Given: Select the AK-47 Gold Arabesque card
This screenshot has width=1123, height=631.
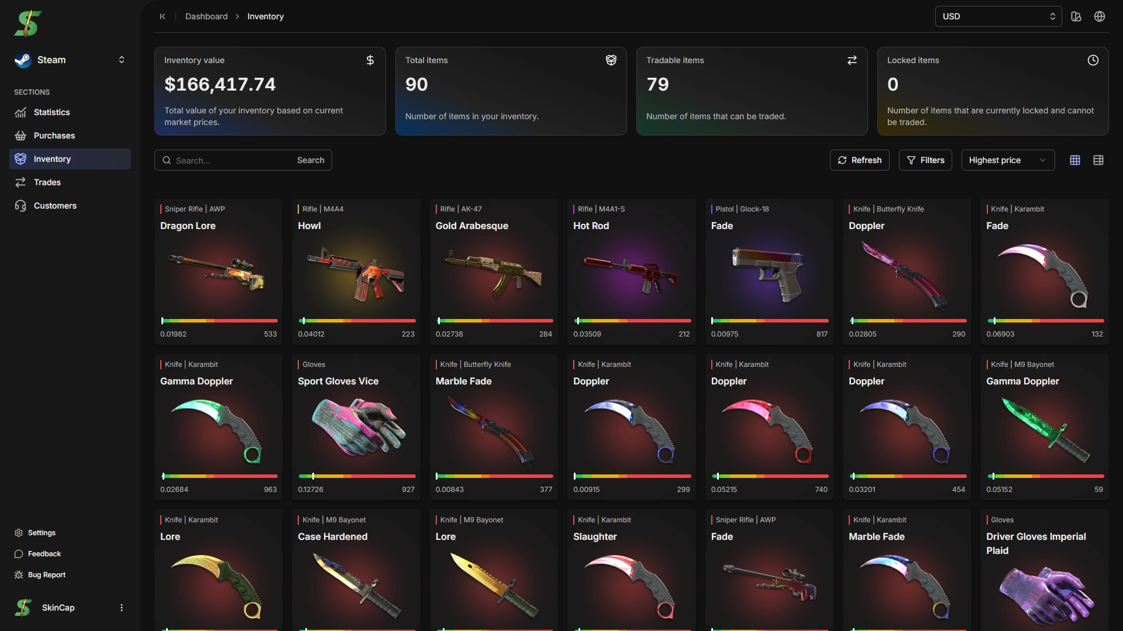Looking at the screenshot, I should click(x=494, y=272).
